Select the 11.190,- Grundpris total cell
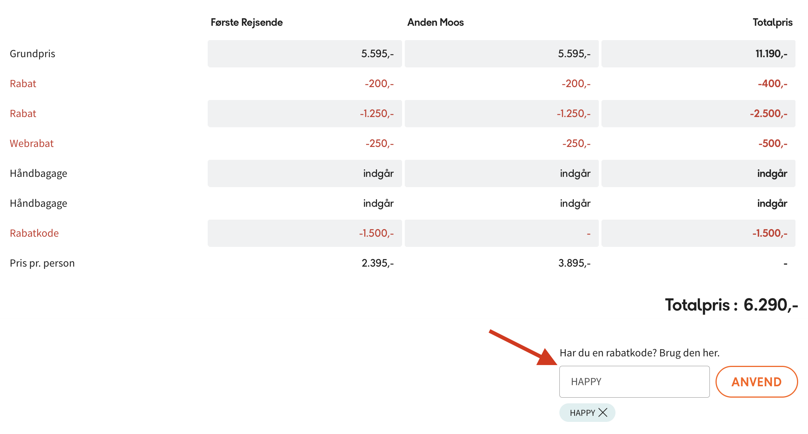Screen dimensions: 808x434 coord(771,54)
